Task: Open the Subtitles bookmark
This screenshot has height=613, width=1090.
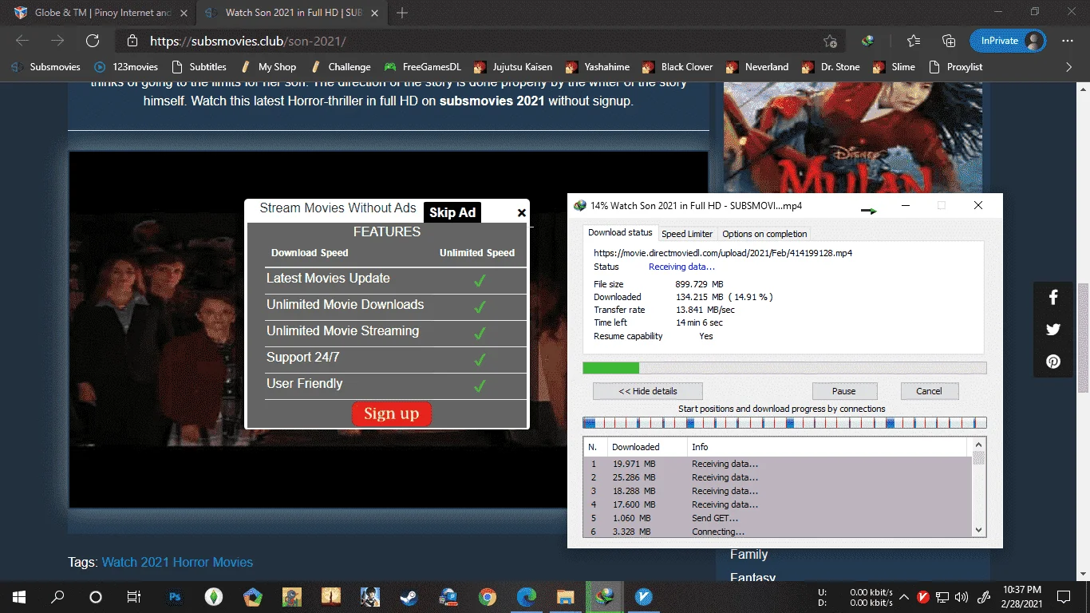Action: tap(199, 67)
